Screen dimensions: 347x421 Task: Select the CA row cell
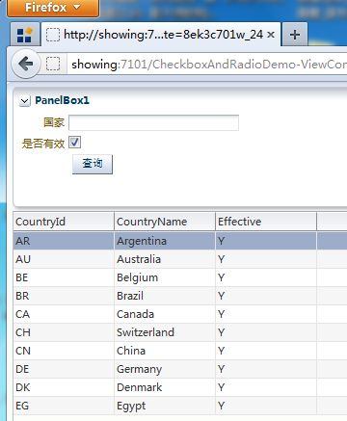pyautogui.click(x=64, y=314)
